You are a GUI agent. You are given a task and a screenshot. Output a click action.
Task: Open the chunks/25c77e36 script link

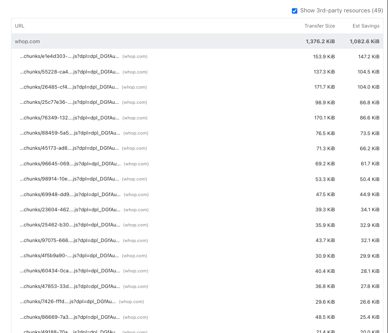(x=69, y=102)
